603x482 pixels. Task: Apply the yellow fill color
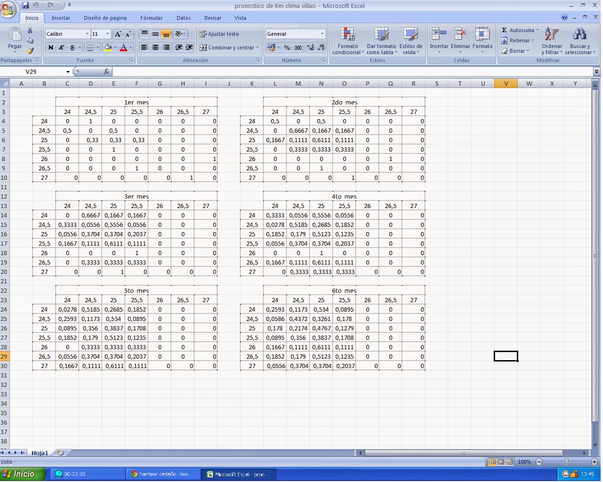tap(108, 48)
